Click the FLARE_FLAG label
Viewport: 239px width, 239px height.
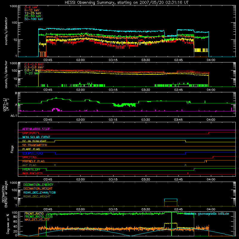pos(31,149)
